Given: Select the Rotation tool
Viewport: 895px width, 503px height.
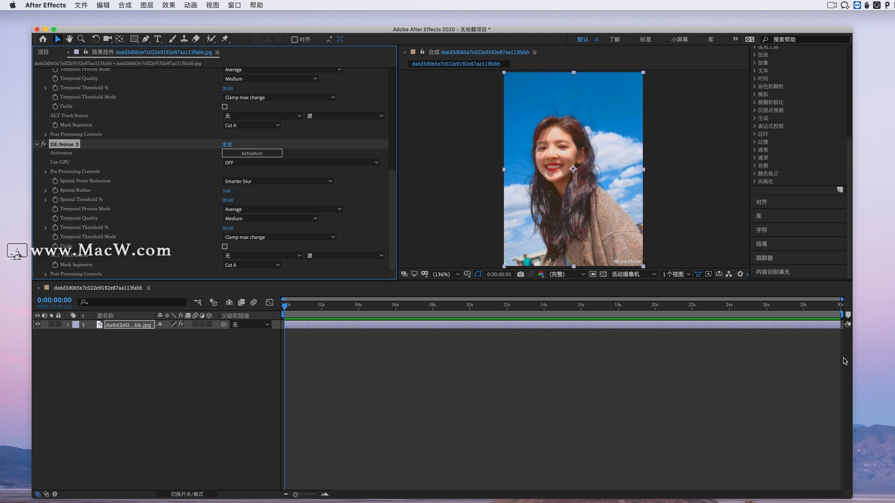Looking at the screenshot, I should click(96, 39).
